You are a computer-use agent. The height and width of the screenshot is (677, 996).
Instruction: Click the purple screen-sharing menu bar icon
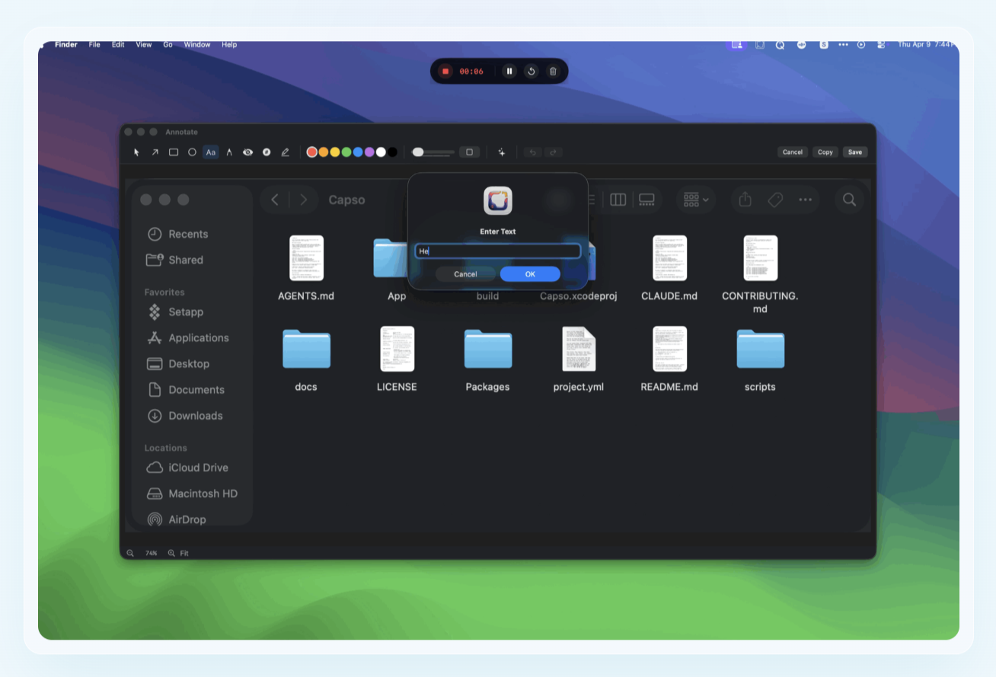[x=736, y=45]
